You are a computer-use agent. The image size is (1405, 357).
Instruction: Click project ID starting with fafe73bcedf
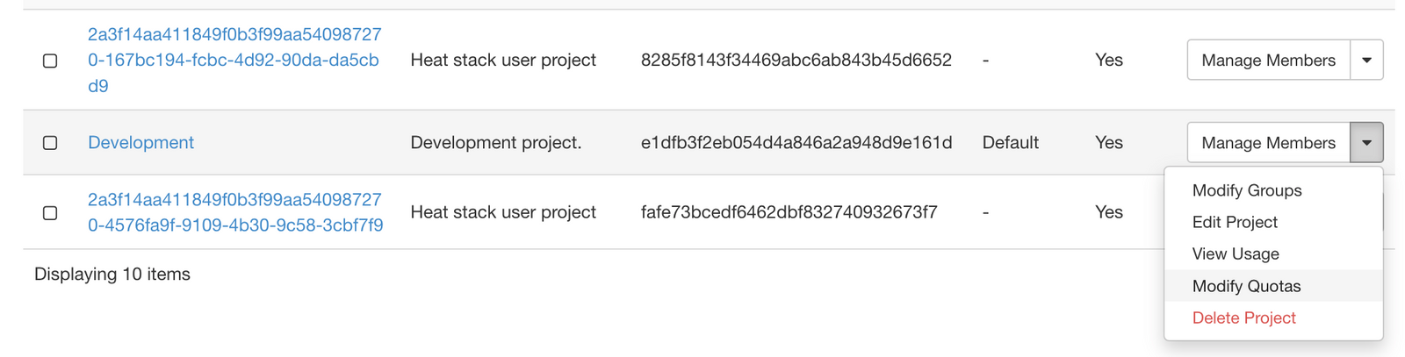789,212
